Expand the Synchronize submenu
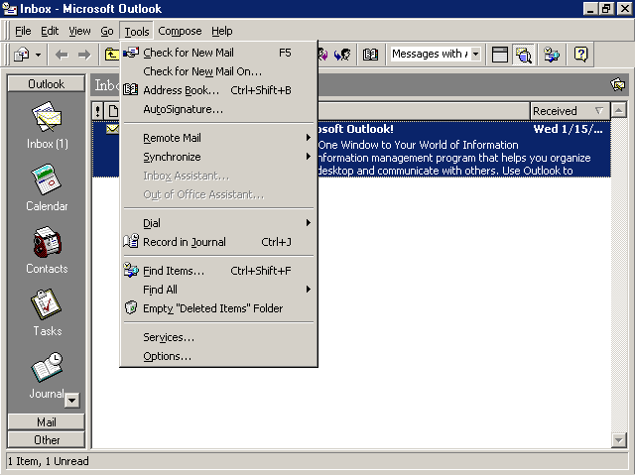 tap(218, 157)
